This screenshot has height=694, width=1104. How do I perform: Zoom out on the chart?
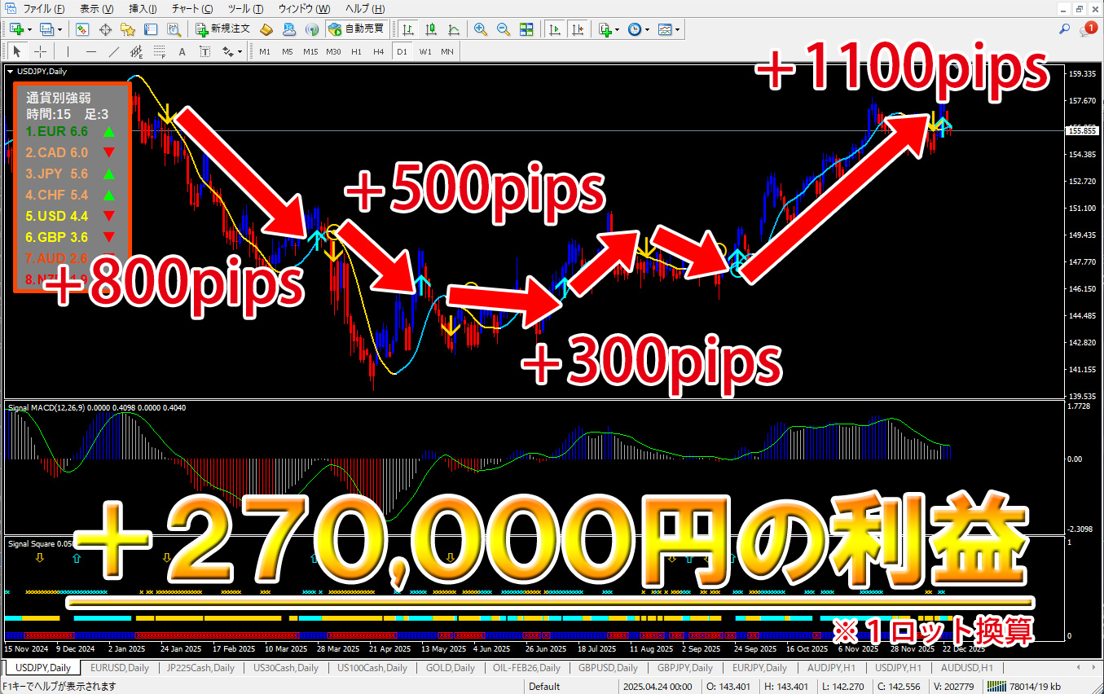tap(504, 29)
